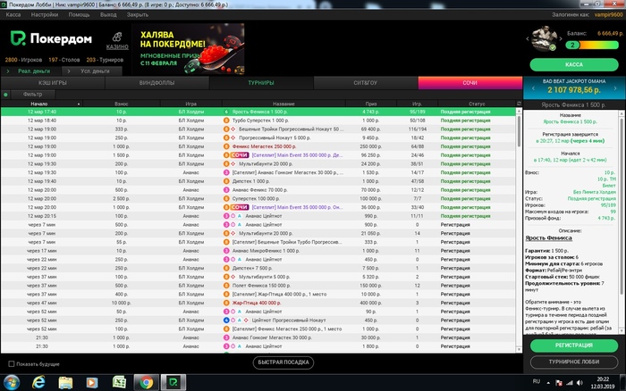Click the player level progress bar
The height and width of the screenshot is (391, 626).
[x=592, y=45]
